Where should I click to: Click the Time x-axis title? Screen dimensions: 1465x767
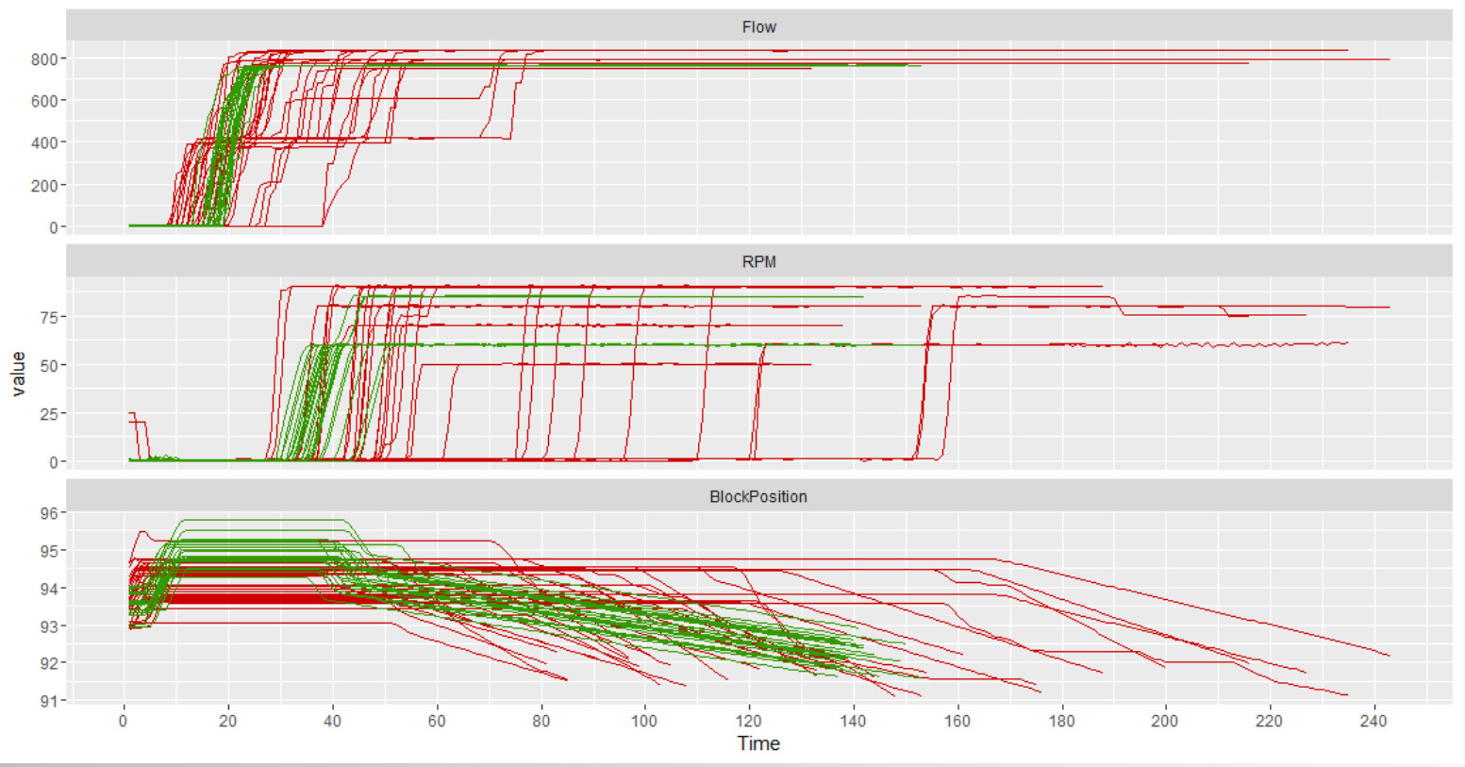[x=758, y=743]
